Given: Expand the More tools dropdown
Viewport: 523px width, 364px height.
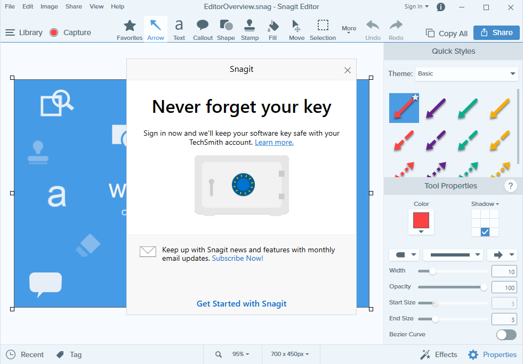Looking at the screenshot, I should tap(349, 29).
